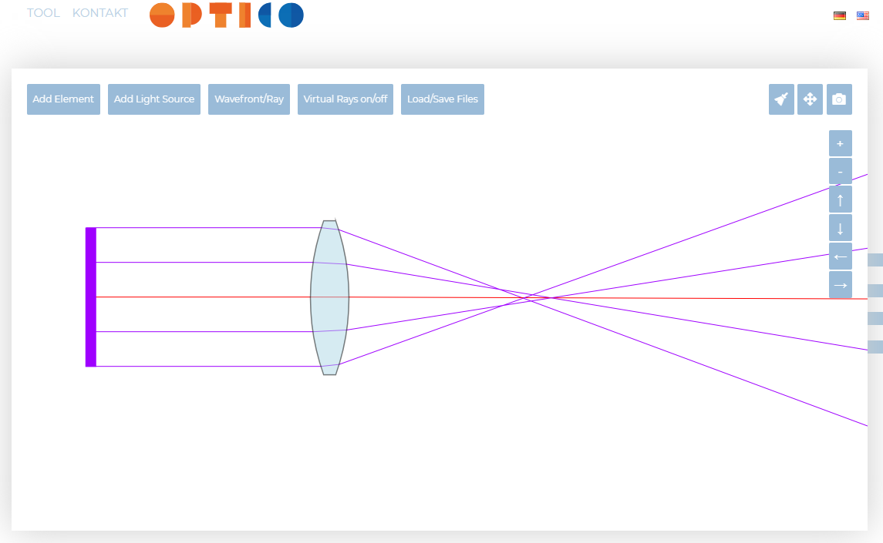883x543 pixels.
Task: Pan the view right with right arrow
Action: (840, 285)
